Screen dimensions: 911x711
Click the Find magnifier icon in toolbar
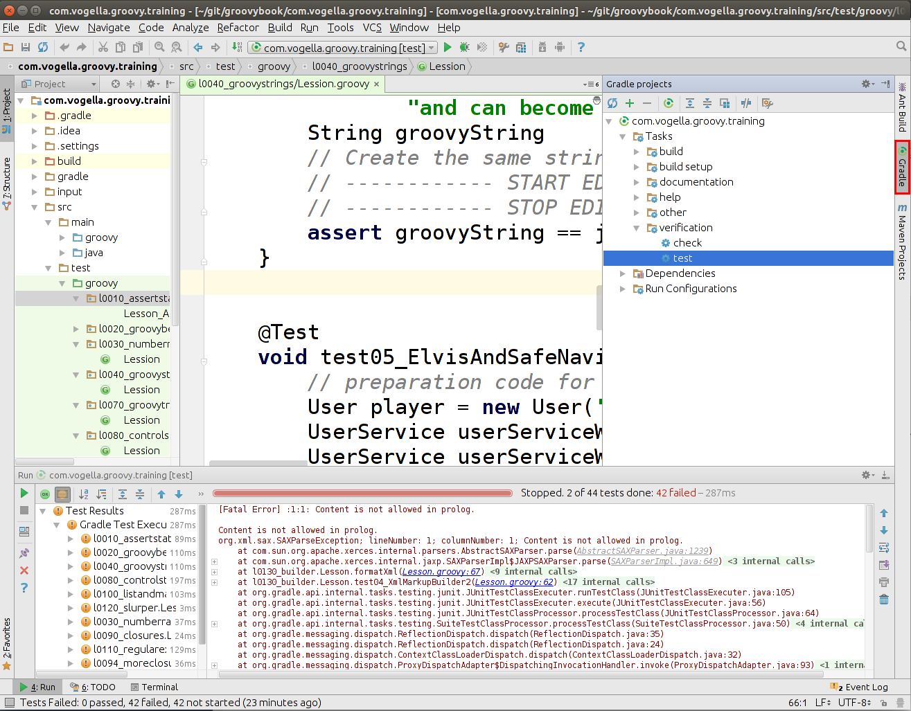[x=159, y=47]
